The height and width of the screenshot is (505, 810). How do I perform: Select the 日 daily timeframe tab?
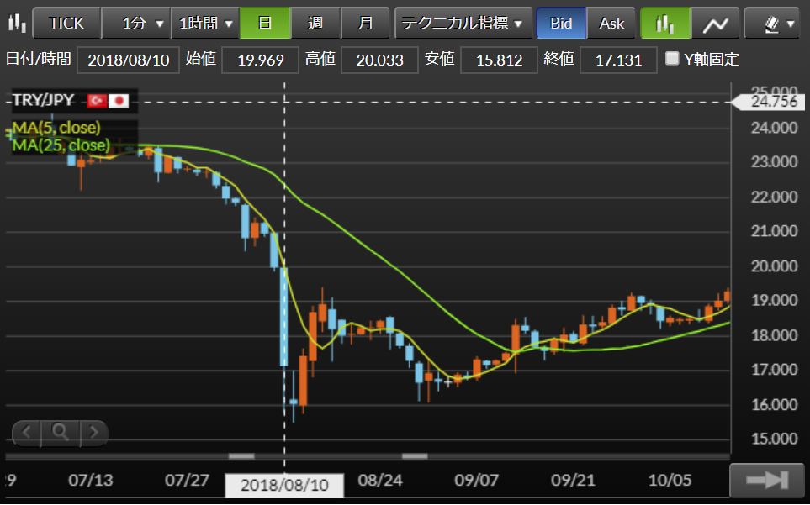[265, 24]
